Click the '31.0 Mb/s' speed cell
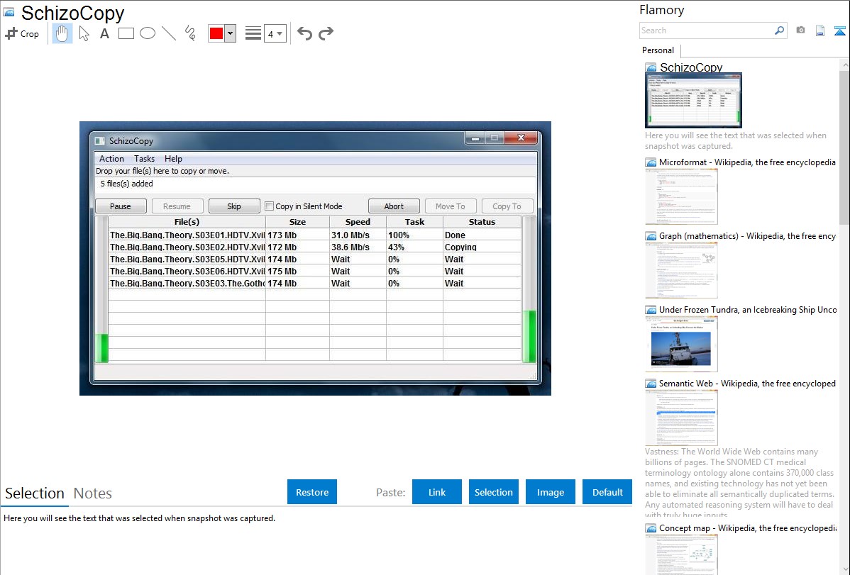850x575 pixels. [358, 235]
